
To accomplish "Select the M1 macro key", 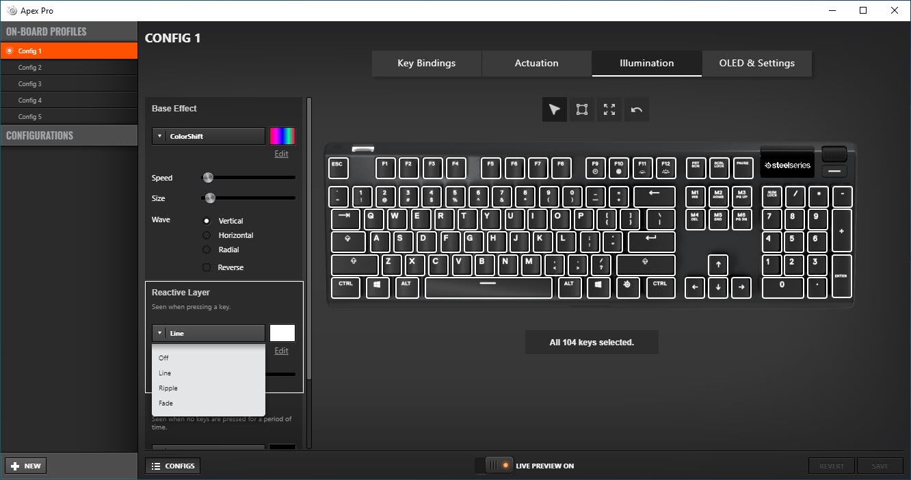I will point(695,196).
